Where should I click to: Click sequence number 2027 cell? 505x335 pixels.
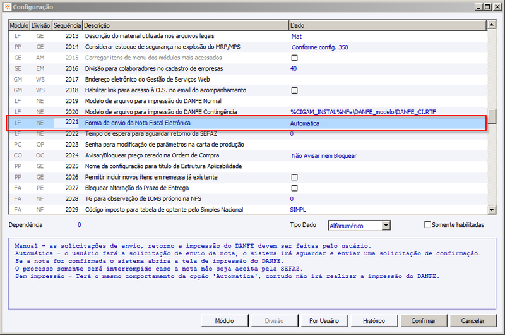[72, 188]
